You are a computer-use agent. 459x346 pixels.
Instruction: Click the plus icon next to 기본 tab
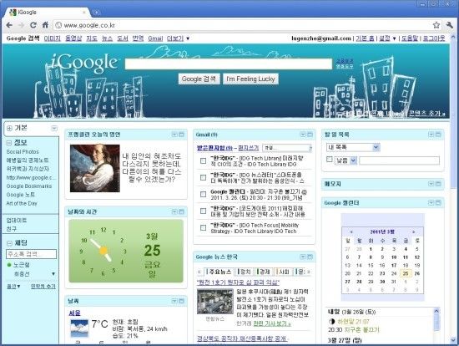pos(9,128)
